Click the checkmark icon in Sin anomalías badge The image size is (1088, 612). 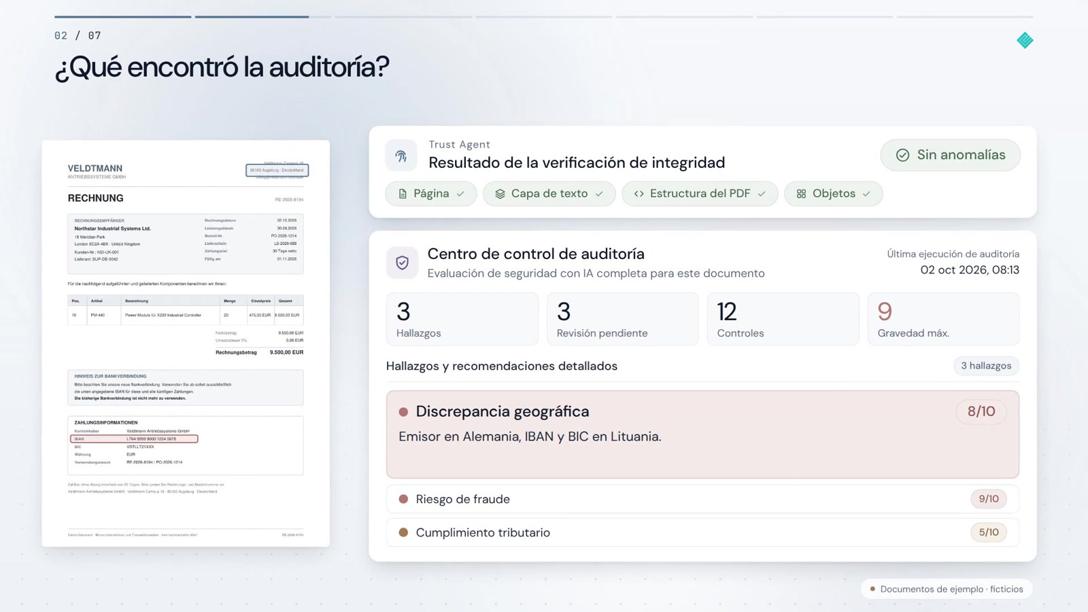click(x=902, y=155)
